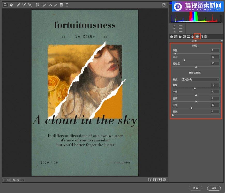Viewport: 225px width, 193px height.
Task: Select the White Balance eyedropper tool
Action: tap(18, 5)
